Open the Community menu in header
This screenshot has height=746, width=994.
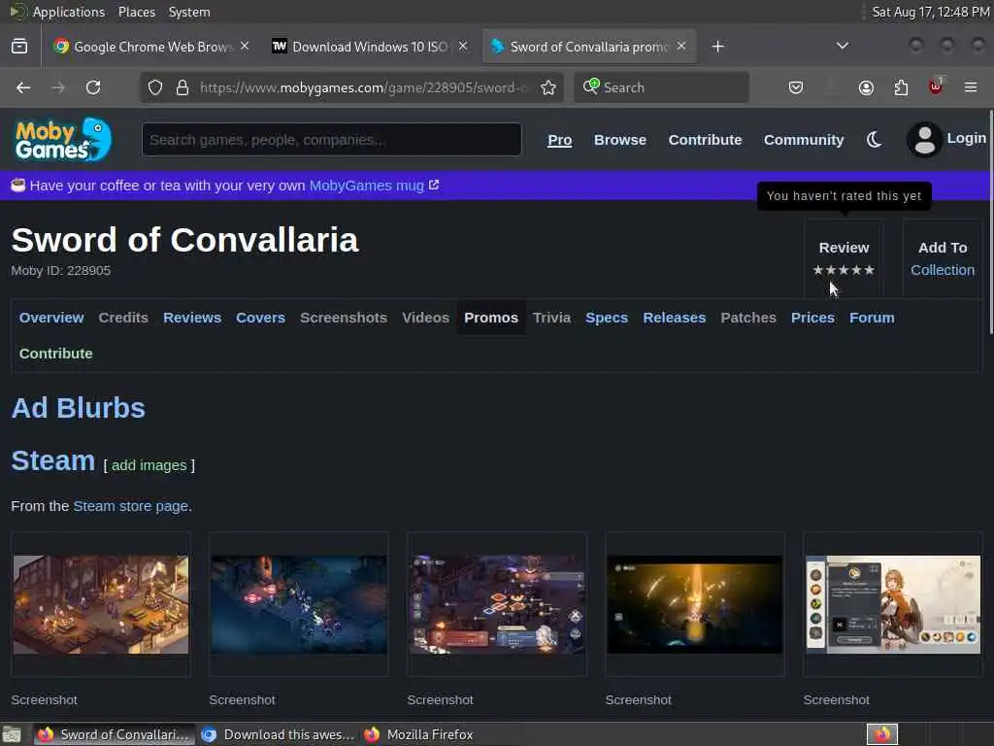point(804,140)
